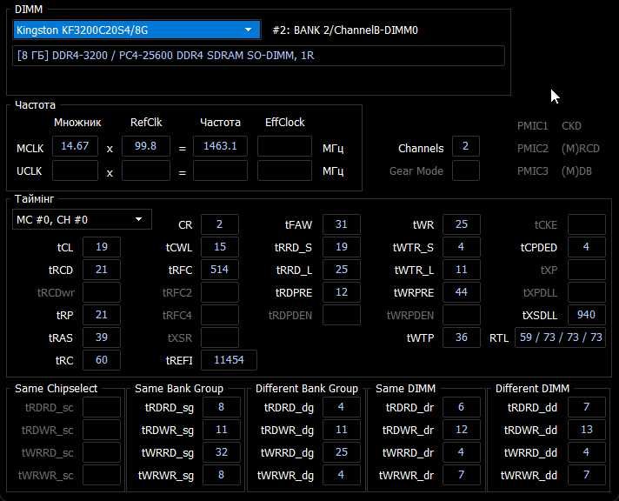
Task: Click the tCL value 19
Action: (102, 247)
